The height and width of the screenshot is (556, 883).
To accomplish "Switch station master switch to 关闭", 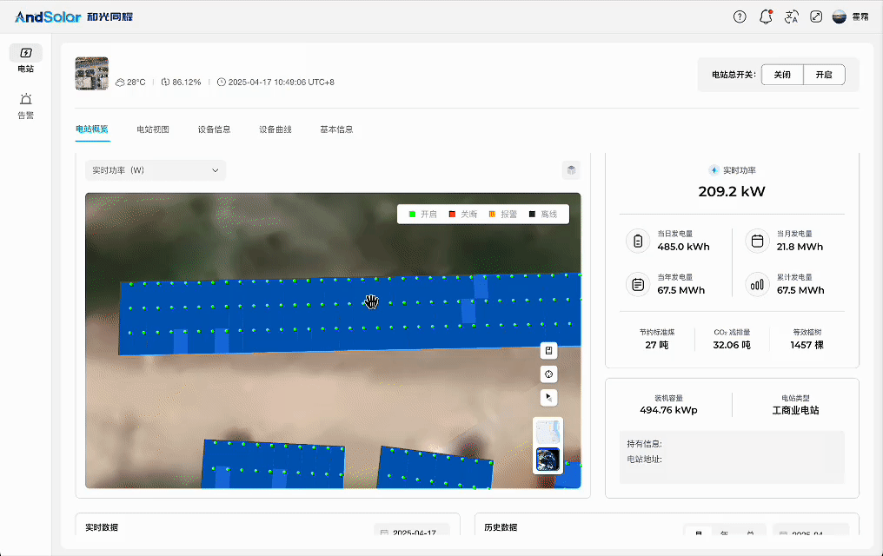I will (782, 75).
